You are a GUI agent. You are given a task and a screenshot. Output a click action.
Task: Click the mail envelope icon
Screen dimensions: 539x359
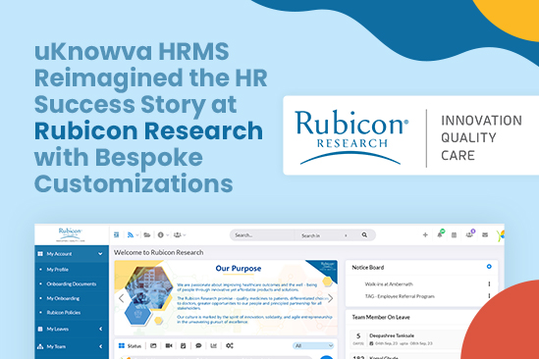(x=485, y=235)
